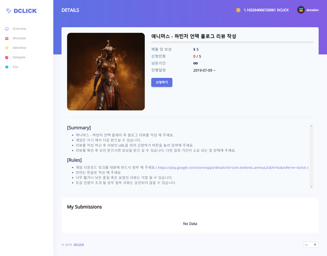Open Faq sidebar entry
Viewport: 327px width, 256px height.
click(x=15, y=67)
